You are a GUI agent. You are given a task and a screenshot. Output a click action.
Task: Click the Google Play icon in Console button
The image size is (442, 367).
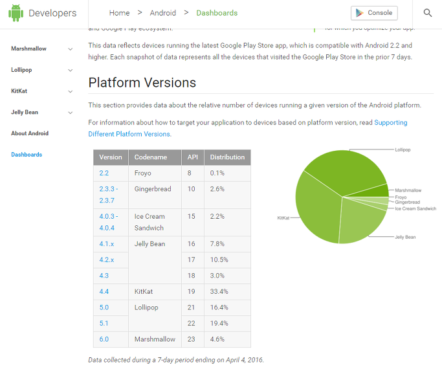(359, 13)
